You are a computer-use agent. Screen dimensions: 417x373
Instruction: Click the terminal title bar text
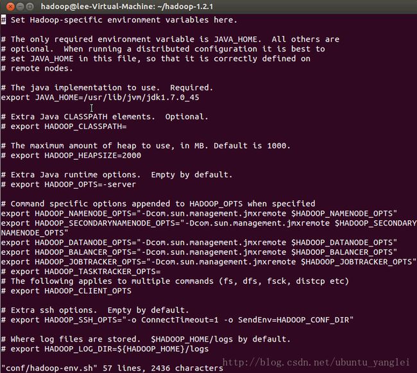pyautogui.click(x=127, y=6)
